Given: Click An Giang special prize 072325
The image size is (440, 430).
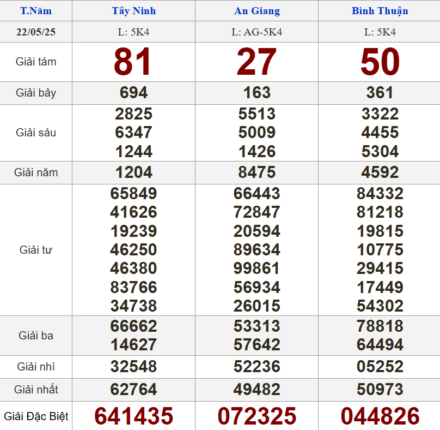Looking at the screenshot, I should [x=257, y=416].
